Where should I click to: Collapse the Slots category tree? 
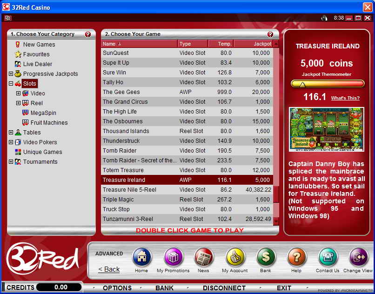tap(11, 84)
